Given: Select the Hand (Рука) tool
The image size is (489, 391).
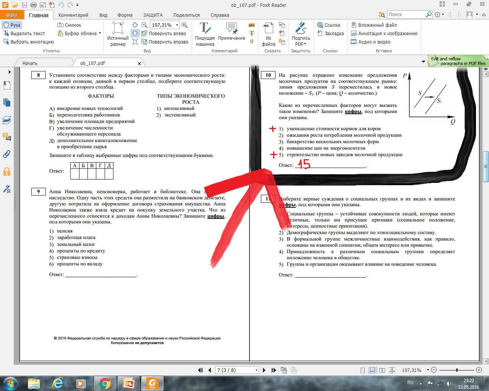Looking at the screenshot, I should [11, 25].
